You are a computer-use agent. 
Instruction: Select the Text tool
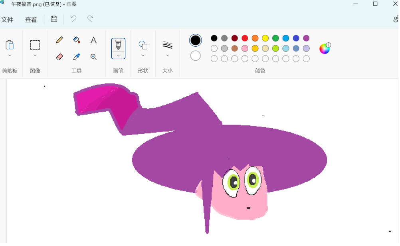(93, 40)
